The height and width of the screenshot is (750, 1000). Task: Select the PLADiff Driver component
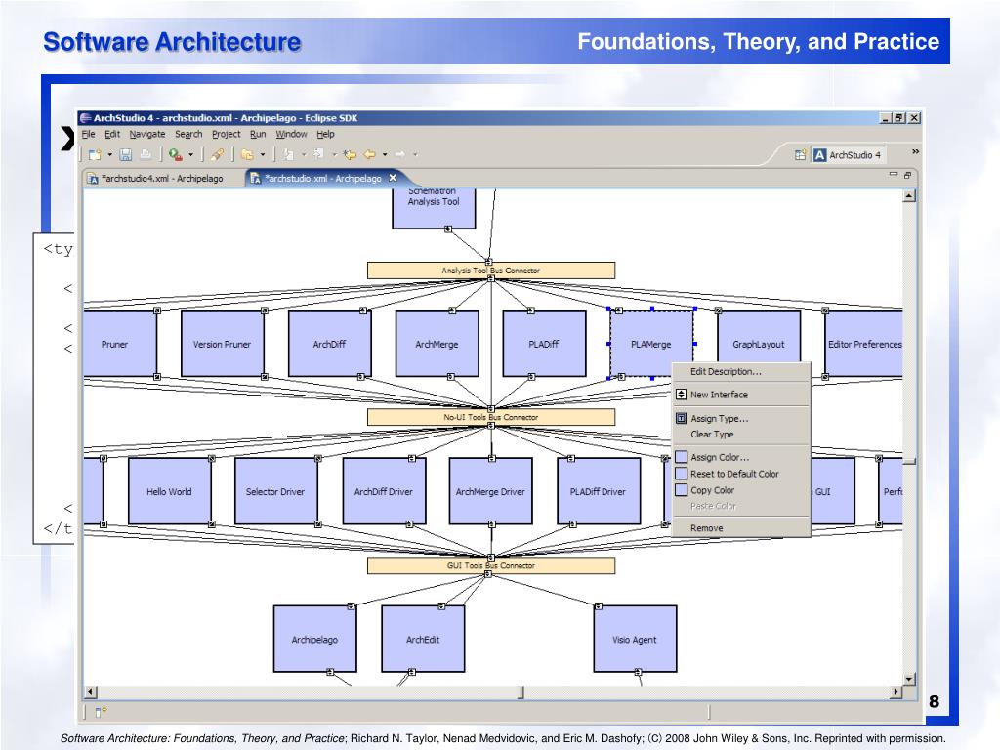[599, 491]
